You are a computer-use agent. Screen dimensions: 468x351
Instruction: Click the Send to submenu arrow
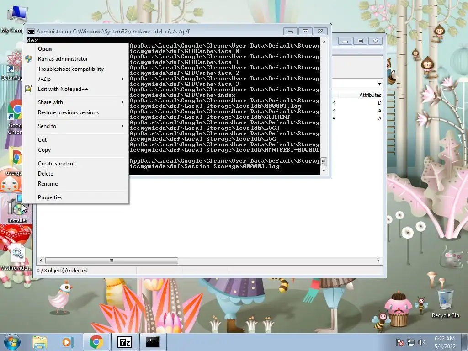(122, 126)
